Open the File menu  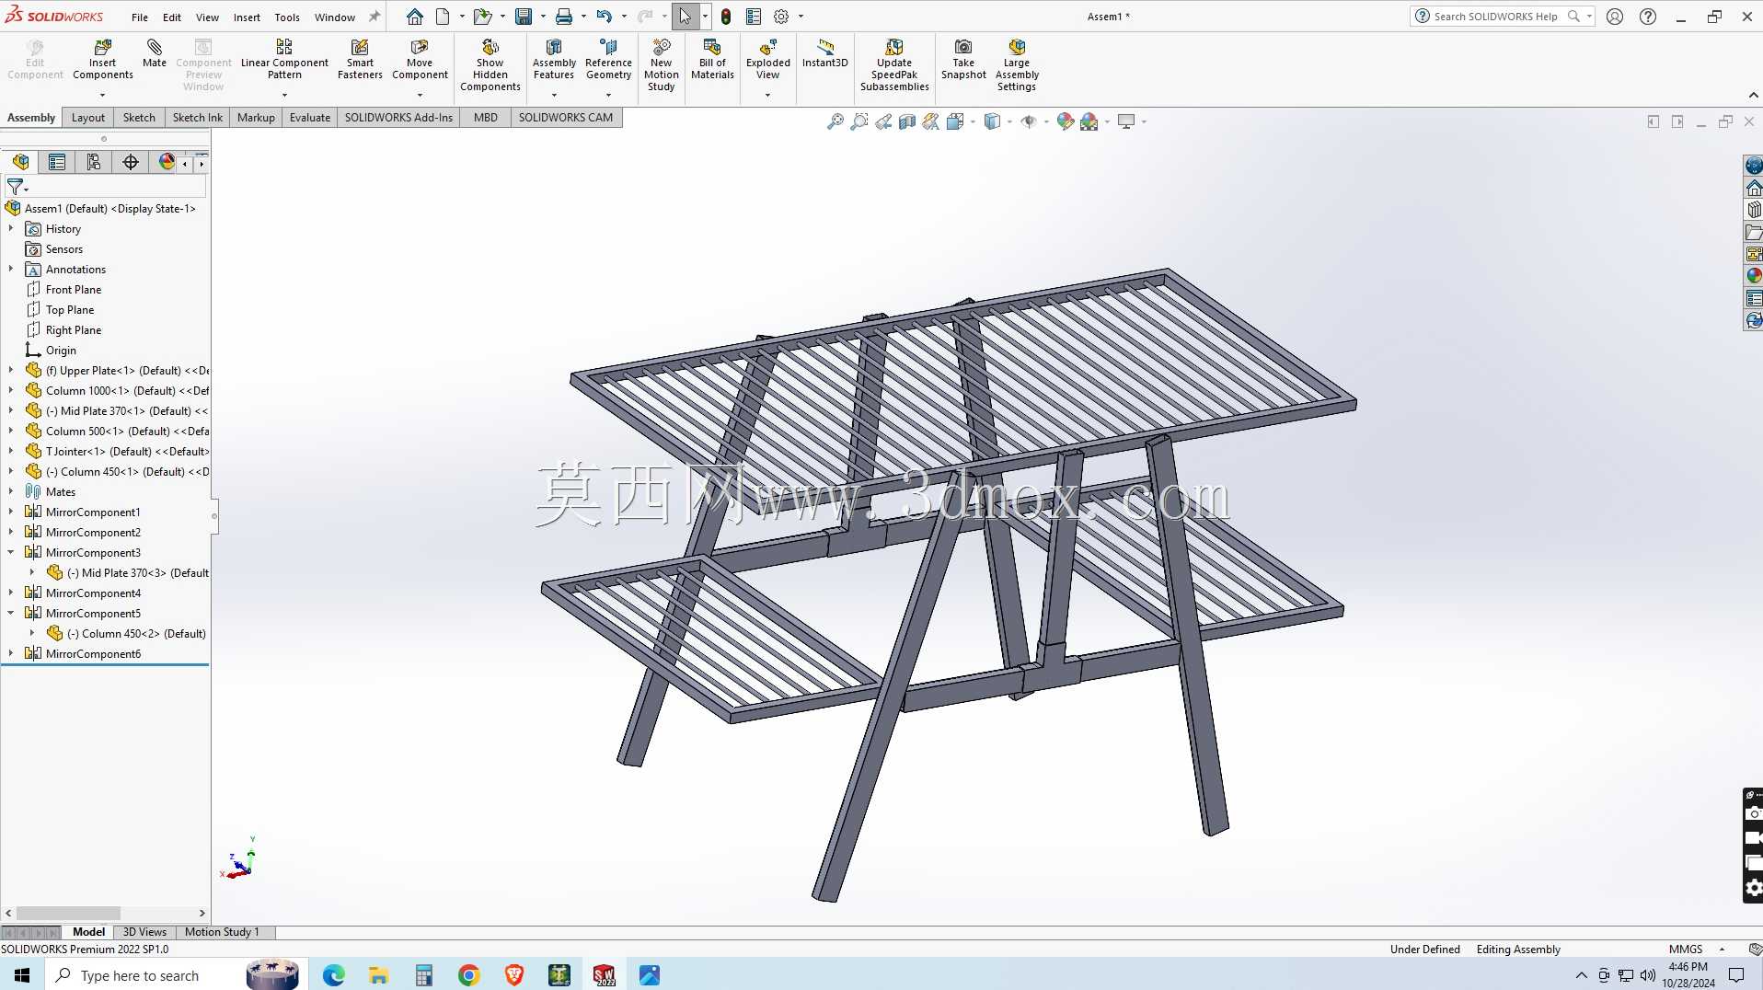(140, 17)
